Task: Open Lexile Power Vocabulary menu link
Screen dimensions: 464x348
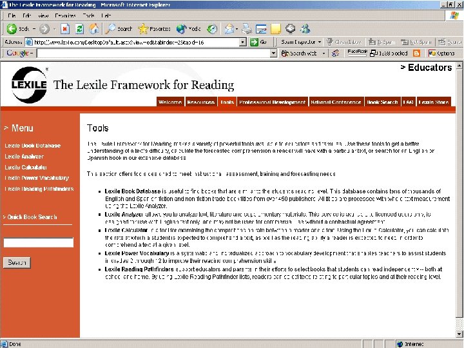Action: coord(37,178)
